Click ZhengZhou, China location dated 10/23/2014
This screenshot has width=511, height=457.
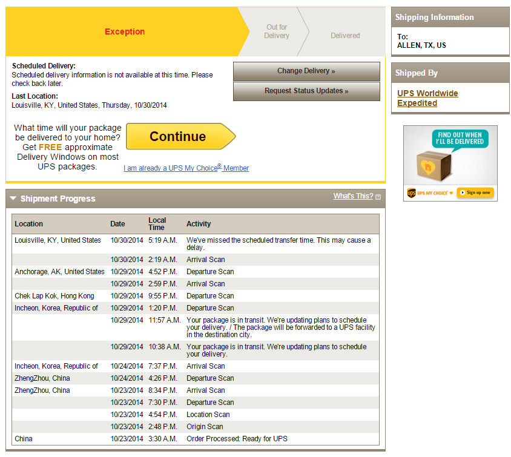point(42,390)
